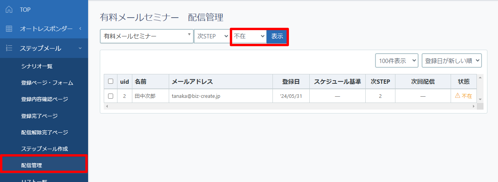
Task: Expand the オートレスポンダー menu chevron
Action: 80,29
